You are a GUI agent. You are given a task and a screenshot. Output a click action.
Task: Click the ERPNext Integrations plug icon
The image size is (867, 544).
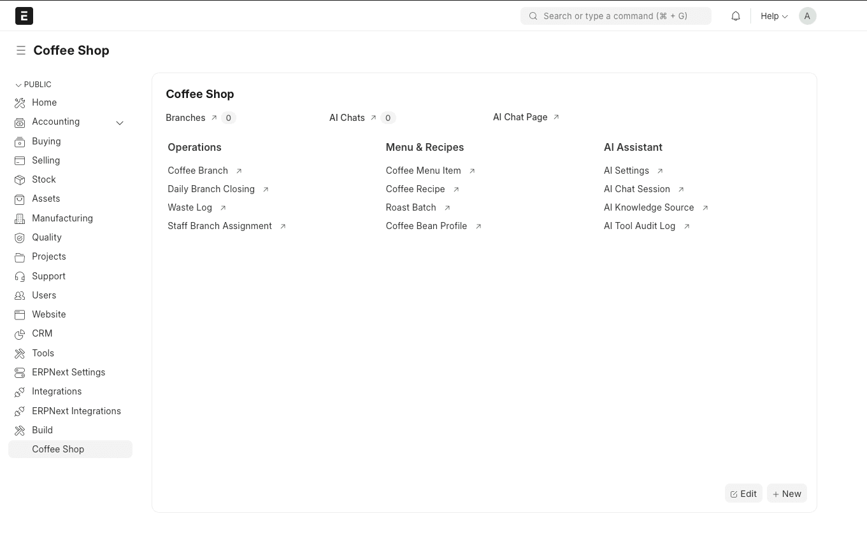20,411
